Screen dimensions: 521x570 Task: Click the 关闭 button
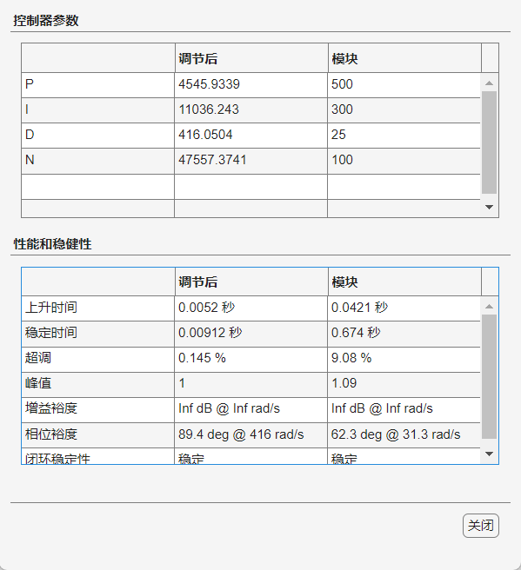481,526
